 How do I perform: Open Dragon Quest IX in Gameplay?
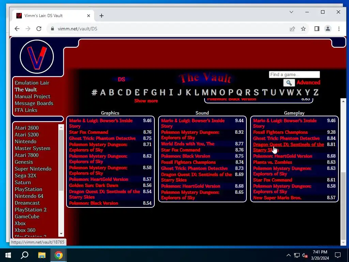[x=288, y=147]
